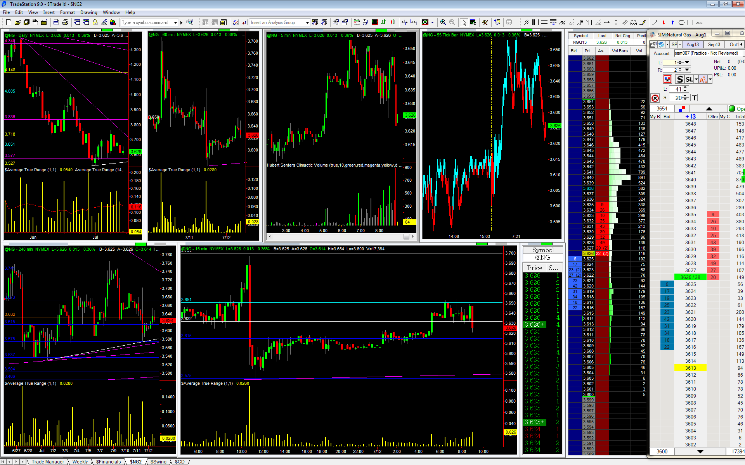Screen dimensions: 745x465
Task: Switch to the Weekly workspace tab
Action: [x=80, y=462]
